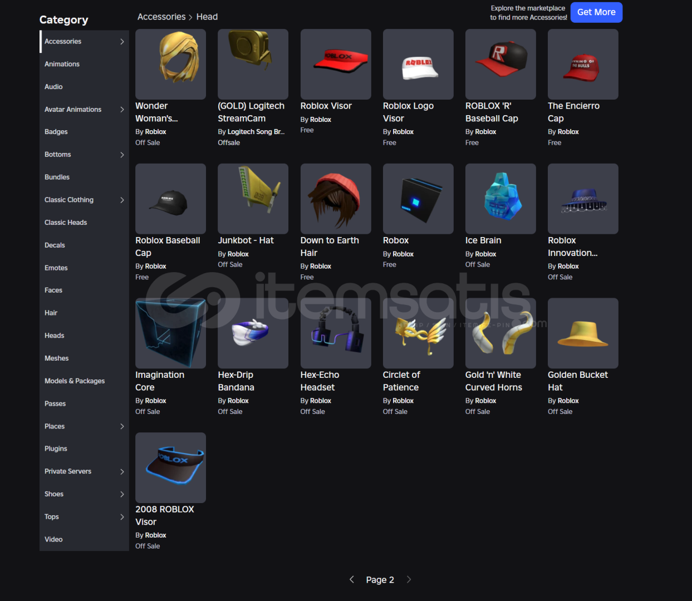
Task: Open Roblox creator link under Robox
Action: (x=403, y=254)
